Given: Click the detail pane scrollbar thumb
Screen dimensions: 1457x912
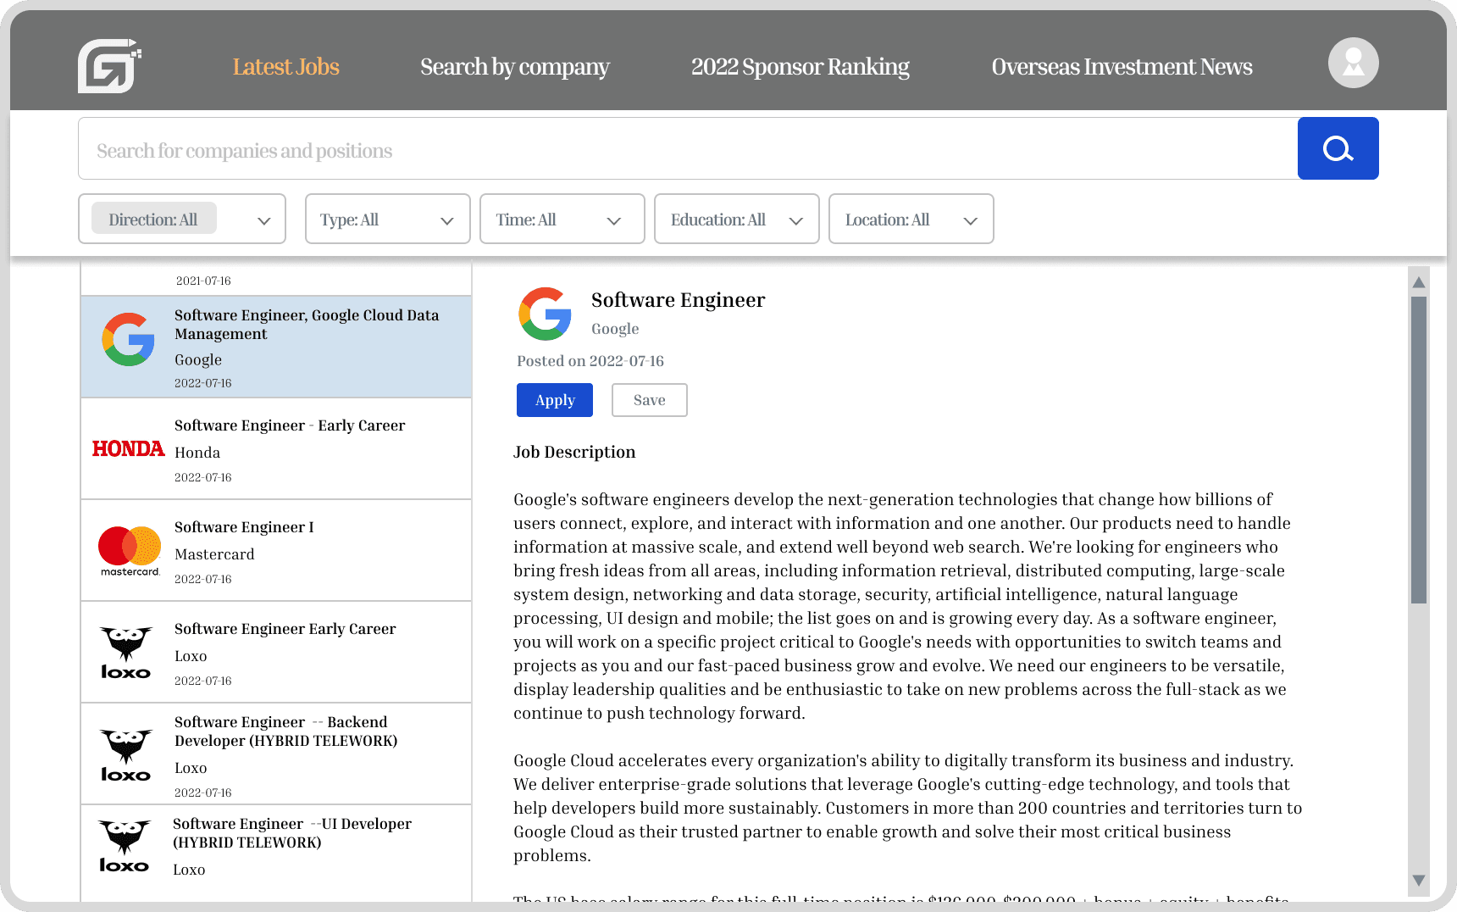Looking at the screenshot, I should 1419,449.
